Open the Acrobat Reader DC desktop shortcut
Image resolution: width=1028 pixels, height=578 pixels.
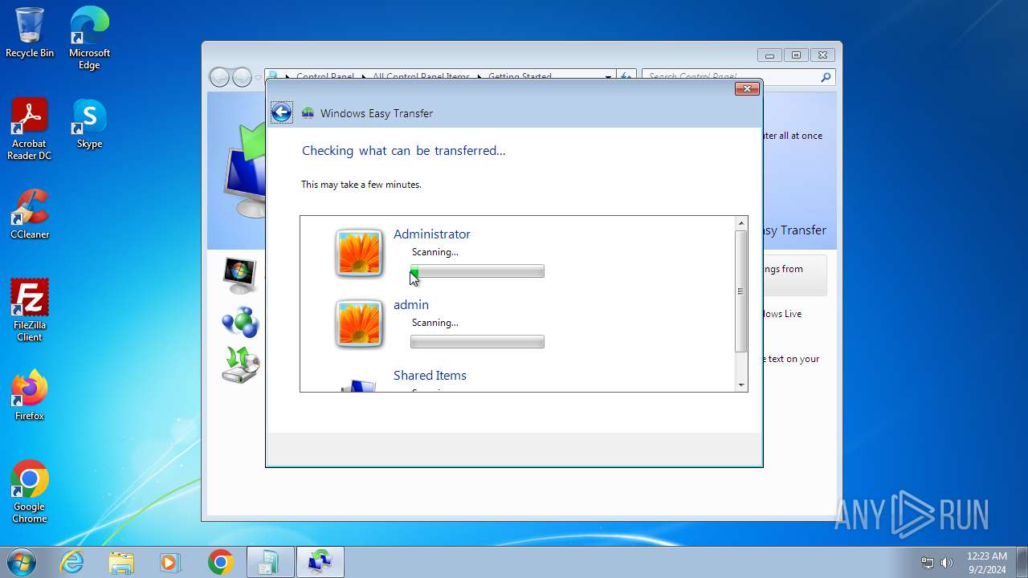point(30,128)
